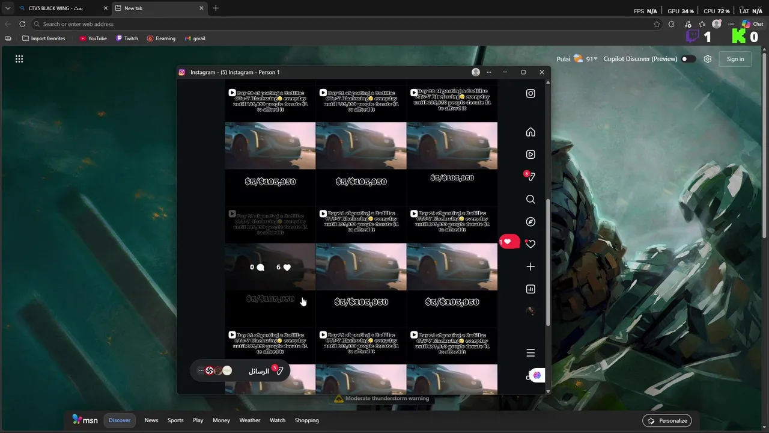Close the CTV5 BLACK WING tab

tap(106, 8)
